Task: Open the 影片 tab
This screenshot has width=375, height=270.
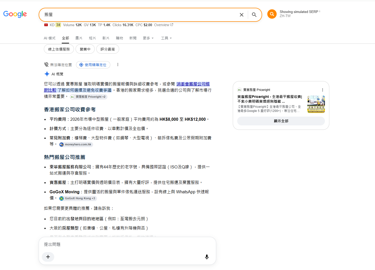Action: point(106,38)
